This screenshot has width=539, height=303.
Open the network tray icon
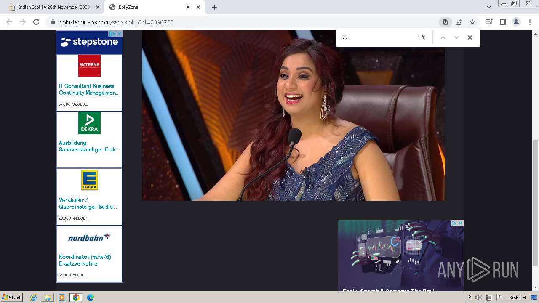point(489,298)
